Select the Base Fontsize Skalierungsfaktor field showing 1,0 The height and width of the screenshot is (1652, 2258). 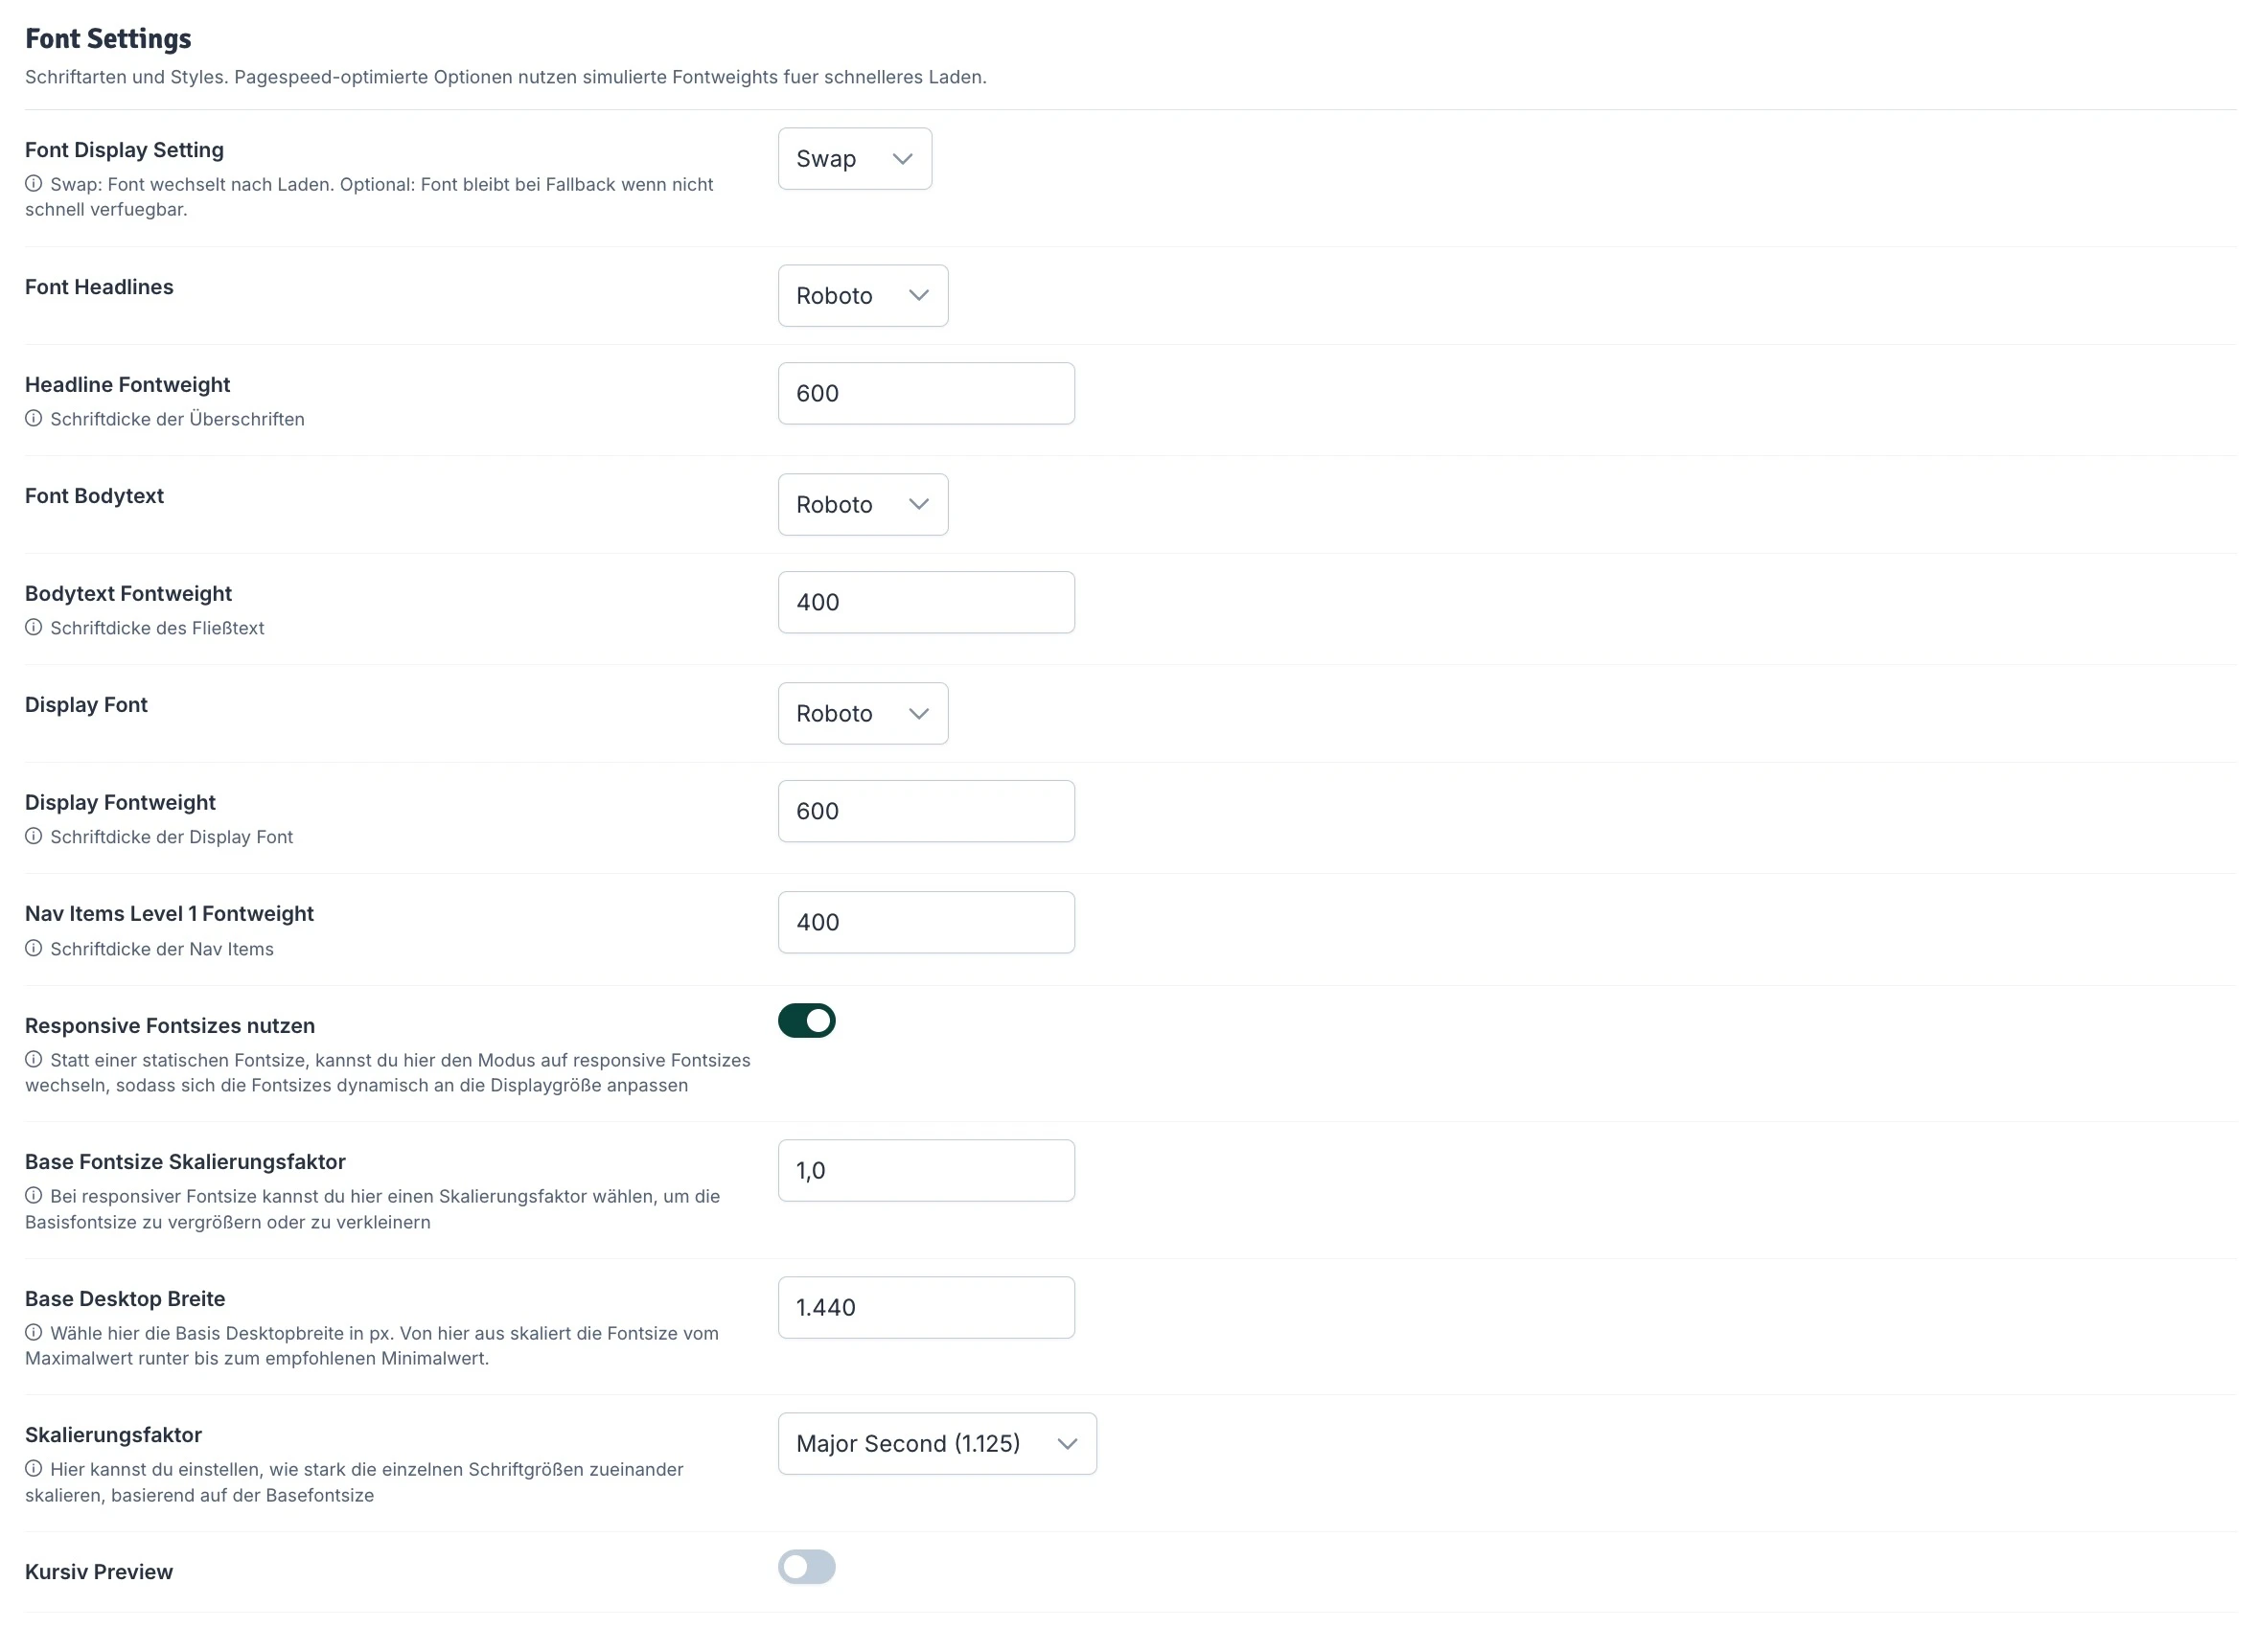926,1169
